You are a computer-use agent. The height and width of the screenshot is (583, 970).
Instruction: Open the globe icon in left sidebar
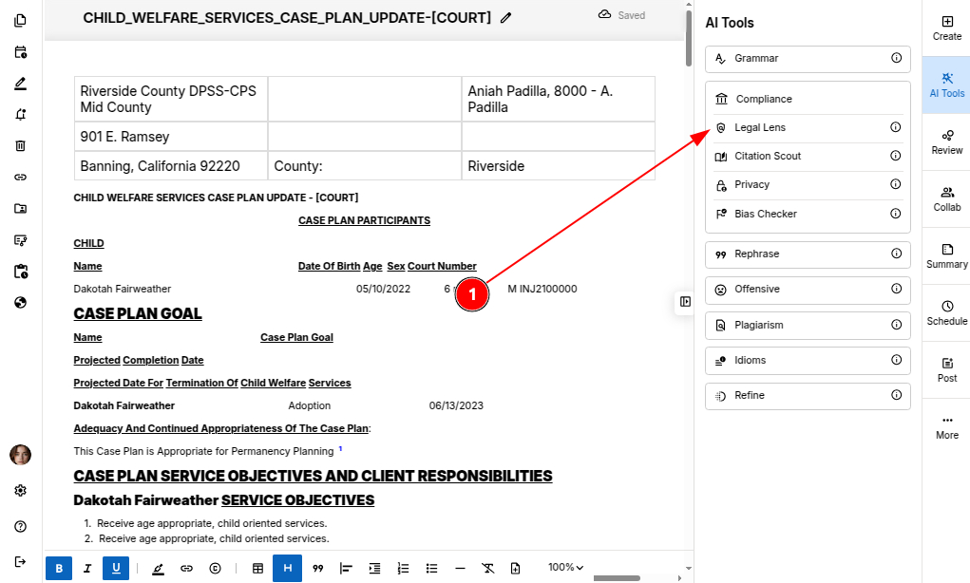(20, 303)
